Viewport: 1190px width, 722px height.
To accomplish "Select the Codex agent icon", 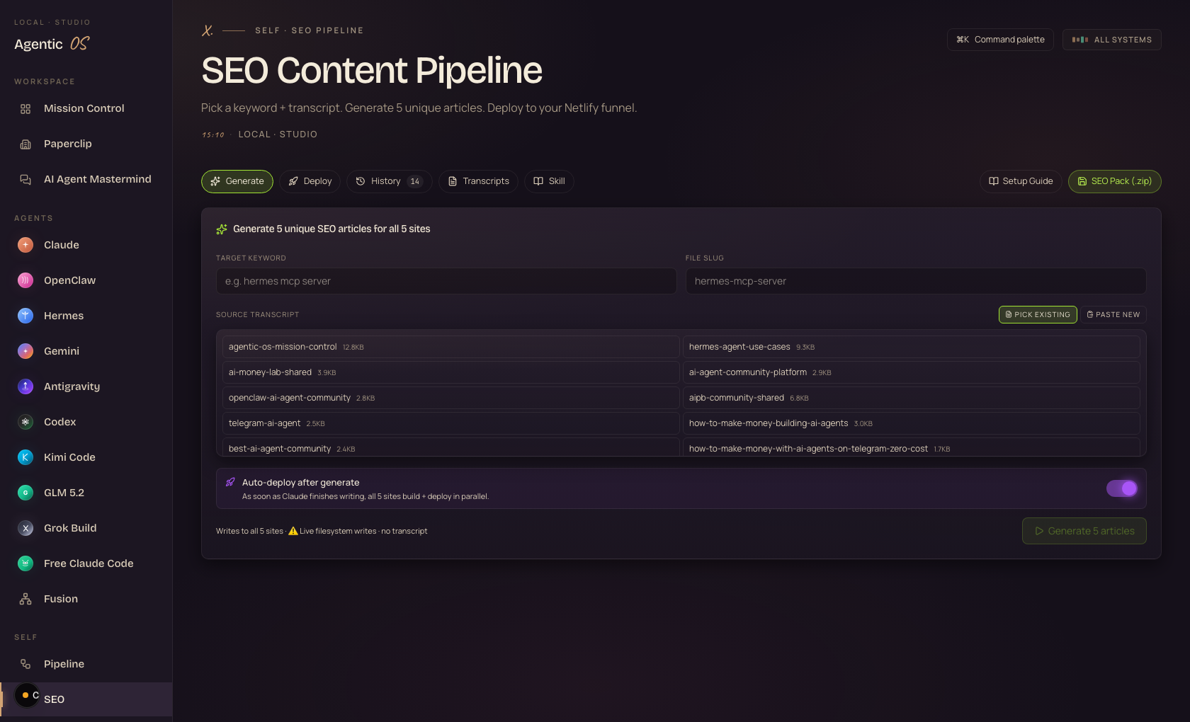I will click(25, 422).
